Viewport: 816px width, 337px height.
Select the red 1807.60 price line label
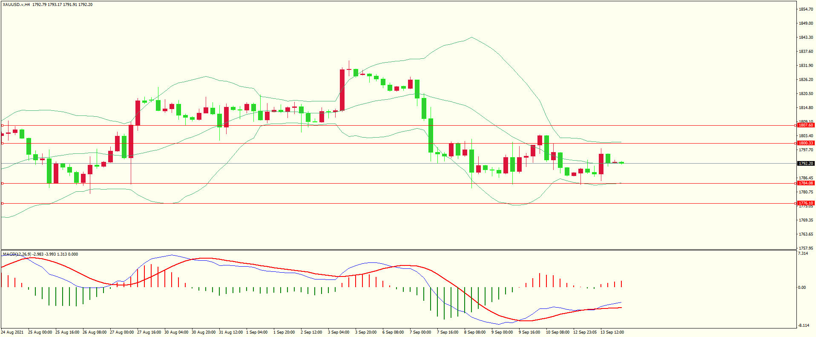(x=806, y=125)
